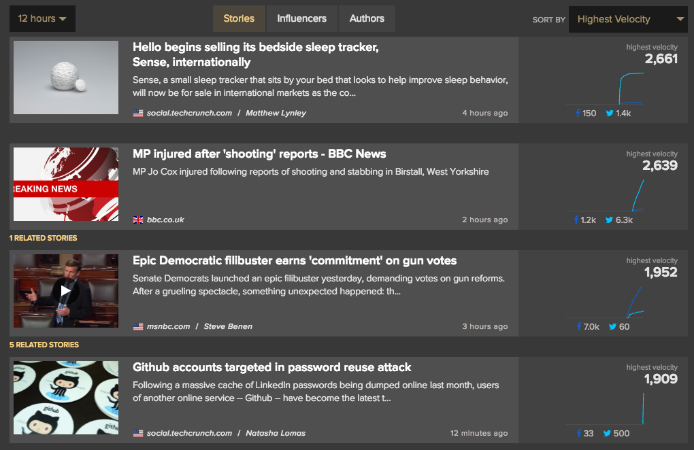Expand the 1 Related Stories section
This screenshot has height=450, width=694.
tap(43, 238)
